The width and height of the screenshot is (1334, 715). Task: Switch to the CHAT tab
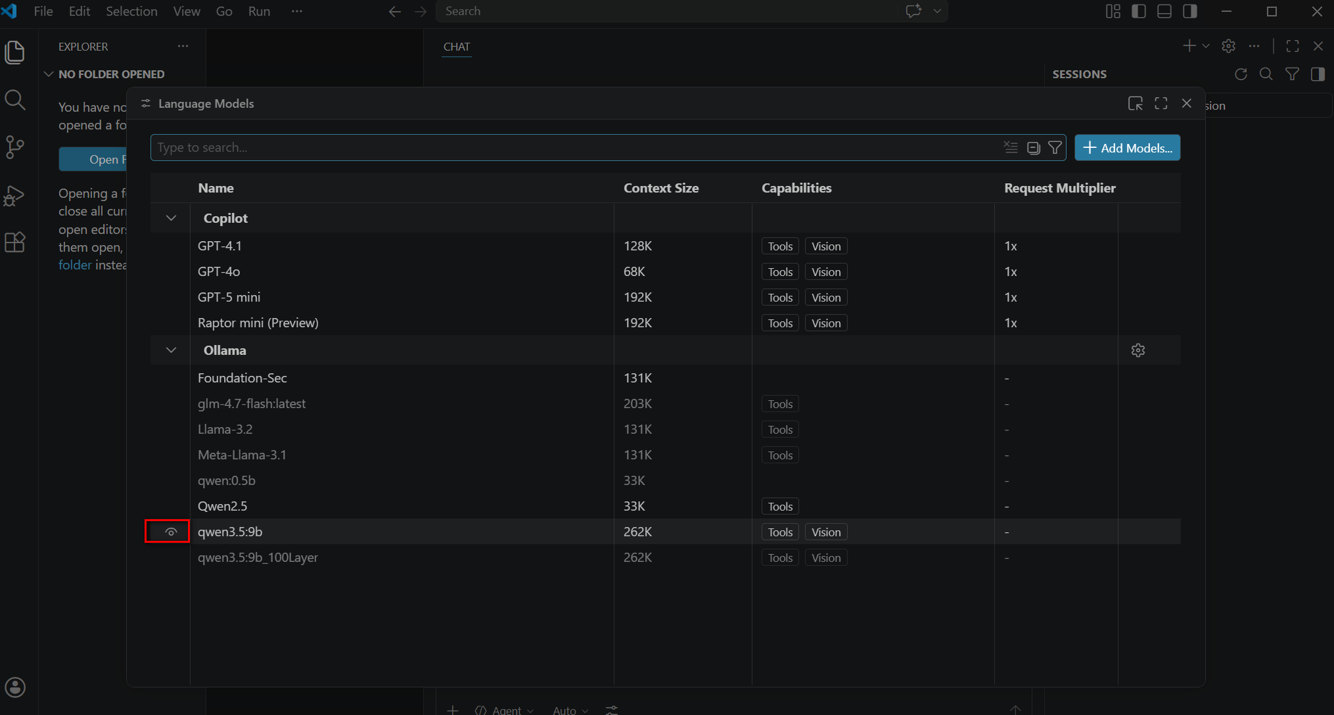pyautogui.click(x=457, y=47)
